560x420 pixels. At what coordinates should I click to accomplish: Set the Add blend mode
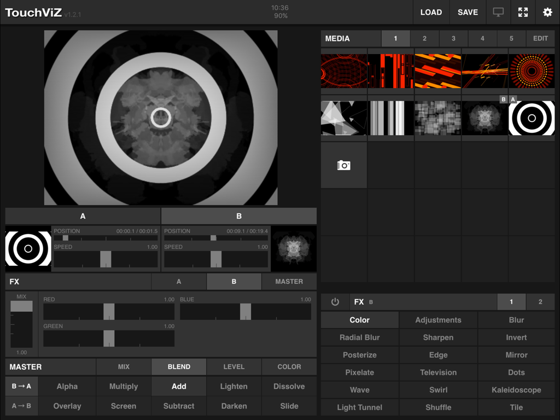tap(179, 386)
